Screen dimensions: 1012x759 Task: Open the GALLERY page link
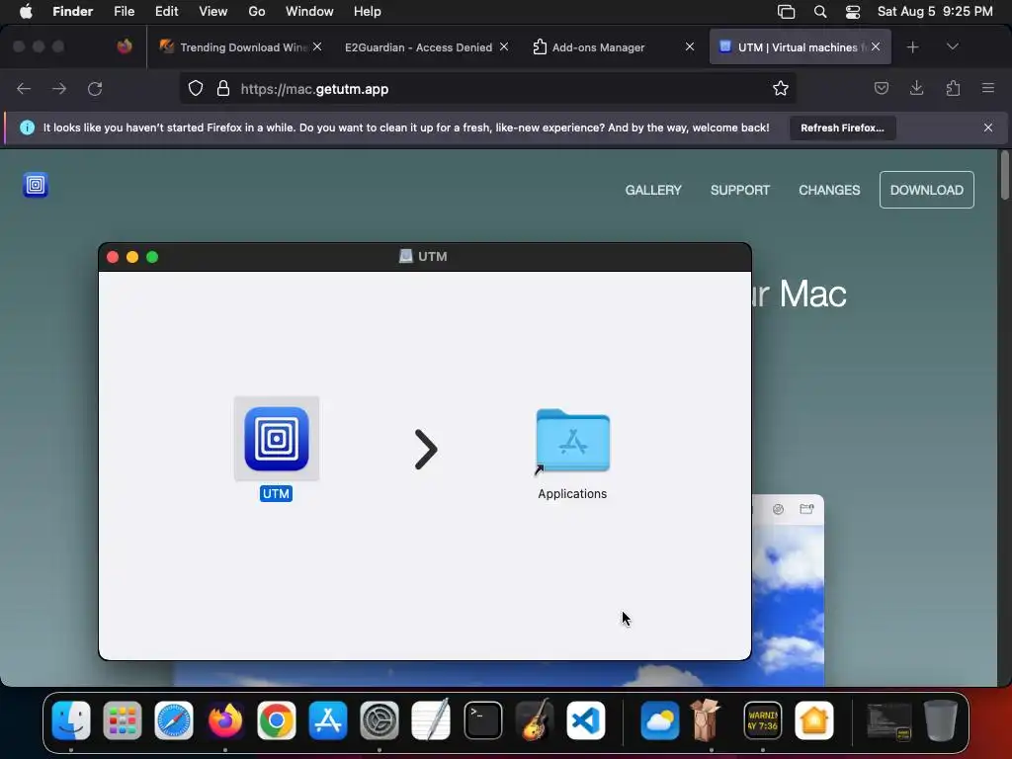pyautogui.click(x=653, y=190)
